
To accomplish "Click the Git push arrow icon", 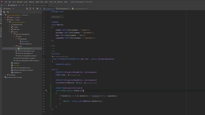I will (x=23, y=5).
